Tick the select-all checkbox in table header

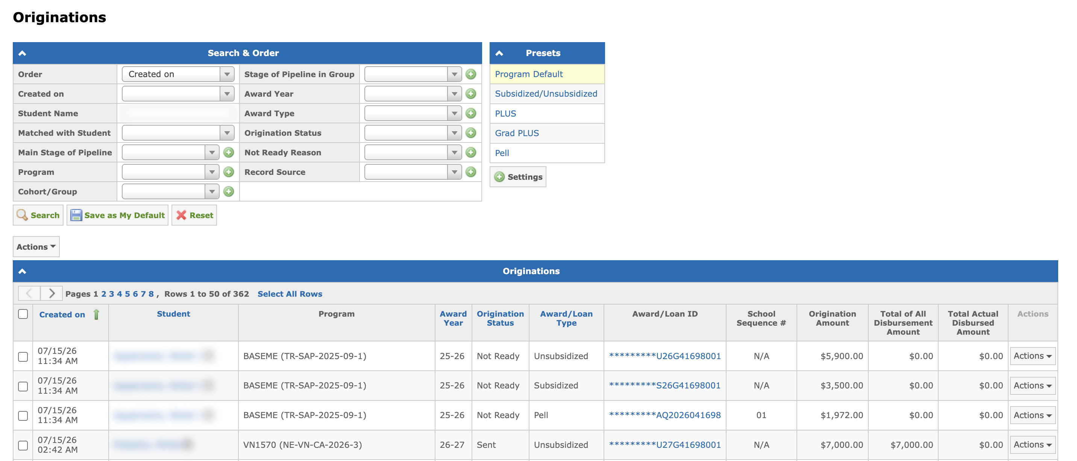(x=23, y=314)
